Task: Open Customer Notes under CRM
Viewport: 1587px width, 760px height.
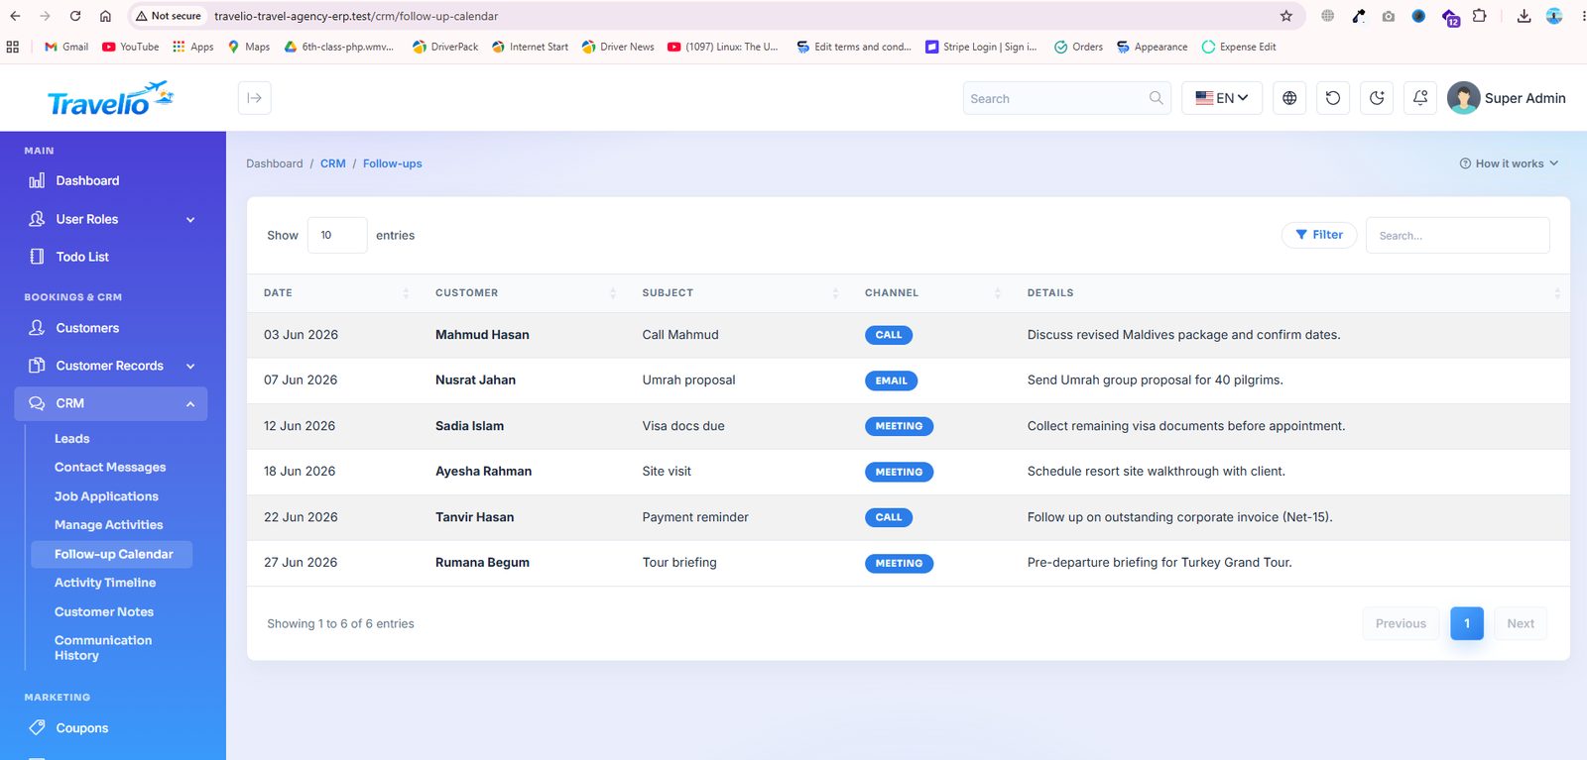Action: pyautogui.click(x=104, y=611)
